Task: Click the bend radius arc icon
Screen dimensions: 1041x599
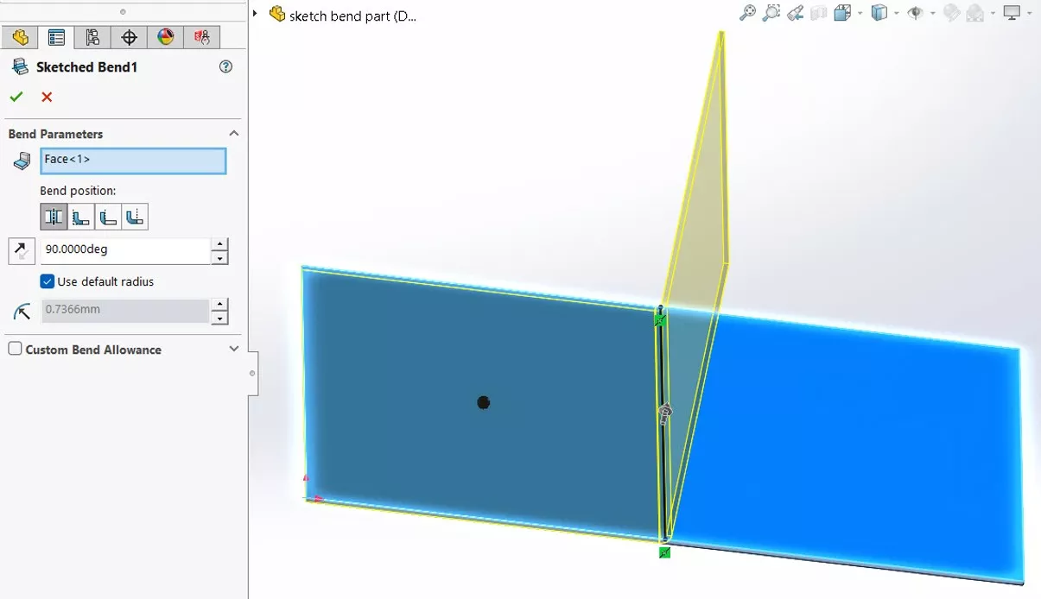Action: tap(22, 311)
